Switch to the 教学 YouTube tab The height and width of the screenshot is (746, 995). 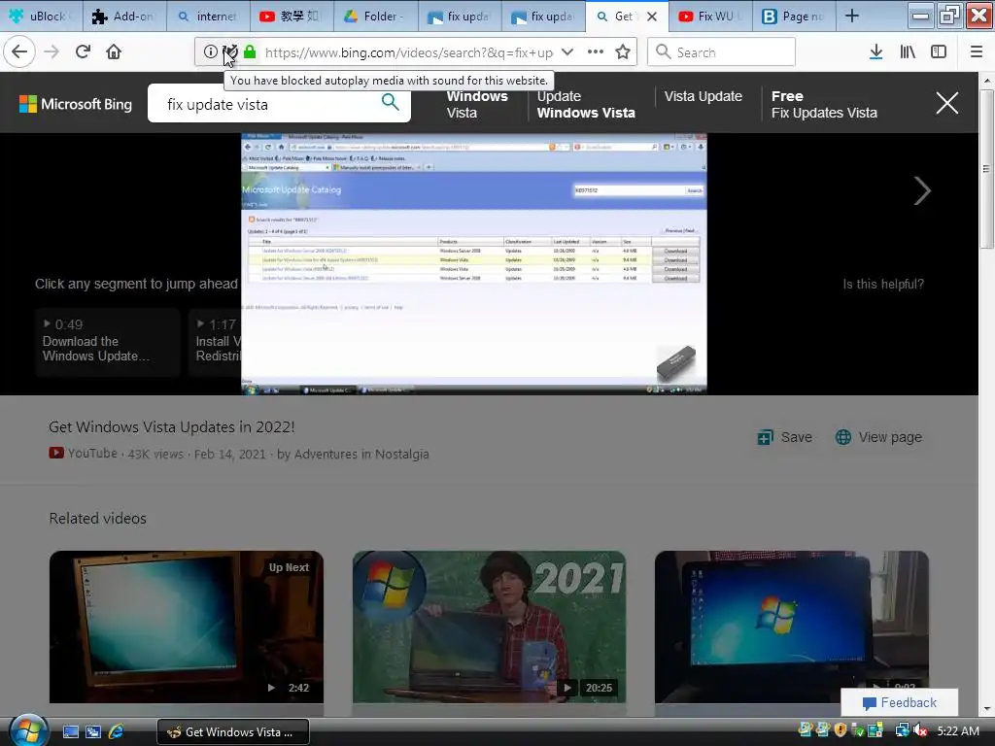[x=292, y=16]
